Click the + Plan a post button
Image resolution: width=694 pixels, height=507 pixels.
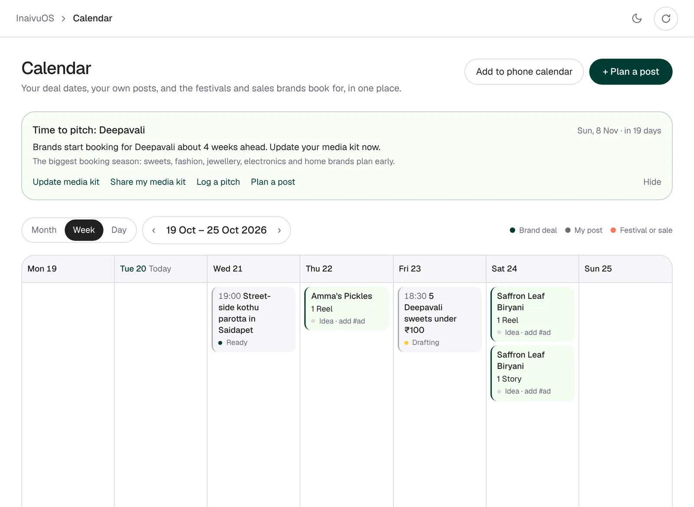[631, 72]
